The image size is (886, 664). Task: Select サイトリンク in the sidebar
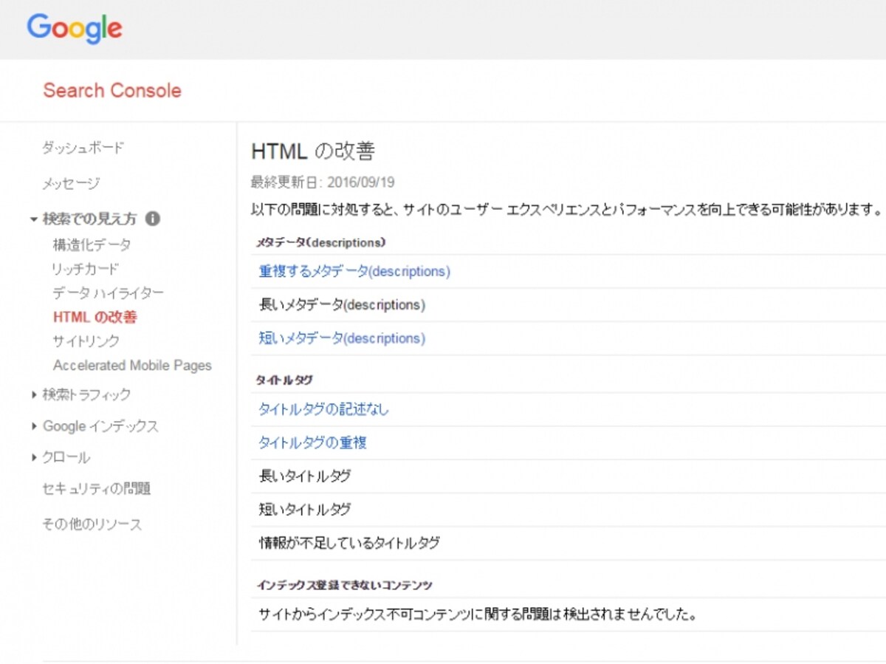pos(86,341)
